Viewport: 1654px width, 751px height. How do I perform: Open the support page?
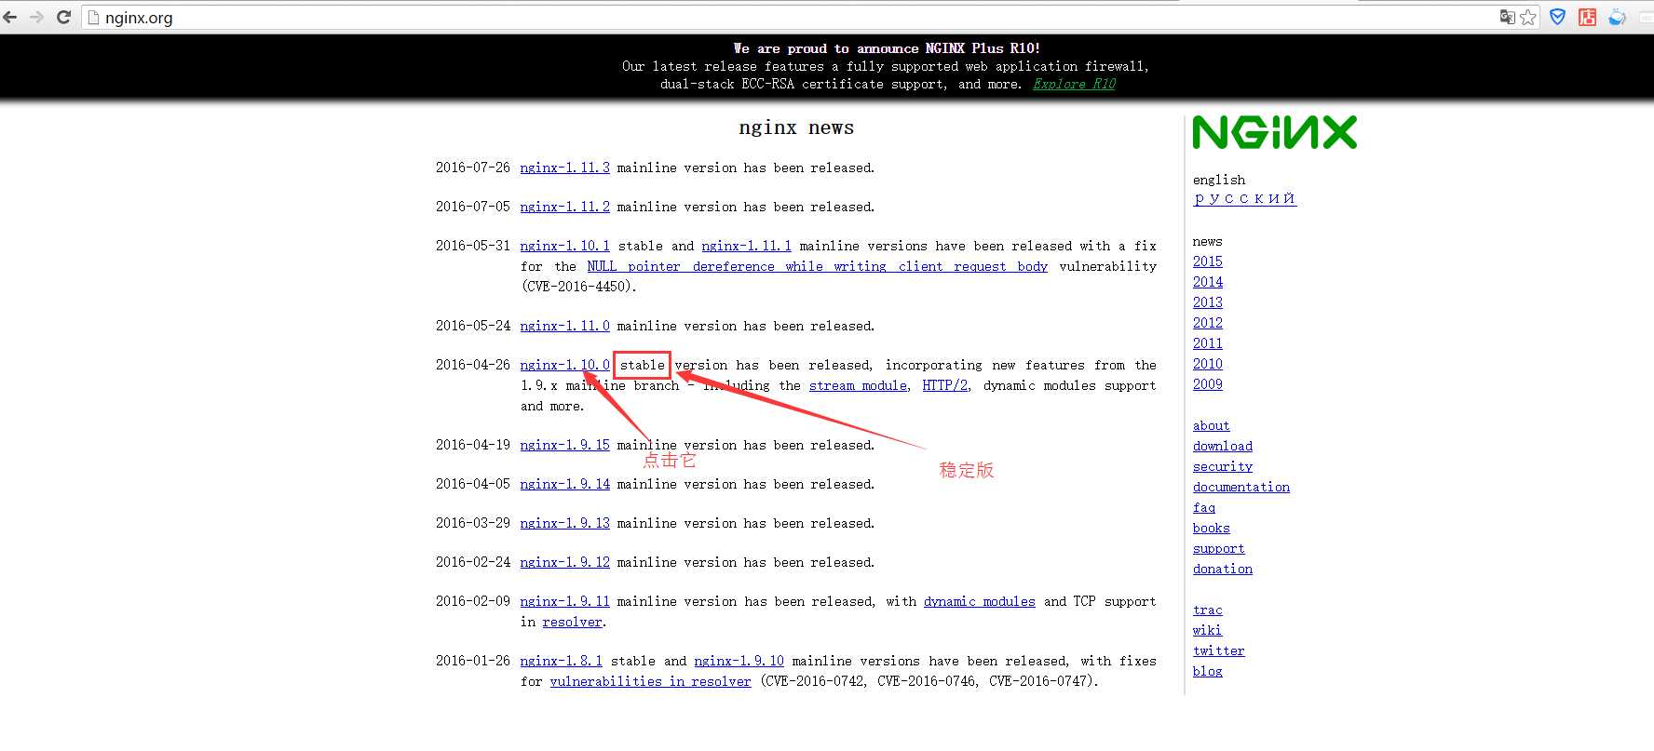tap(1218, 548)
